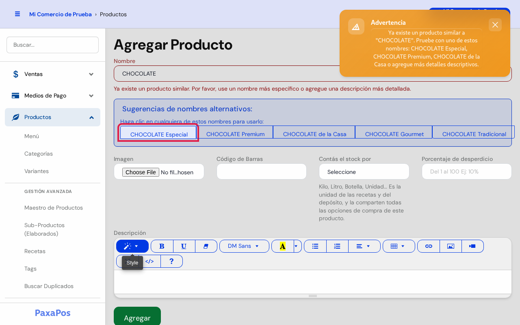
Task: Click the insert picture icon
Action: 451,246
